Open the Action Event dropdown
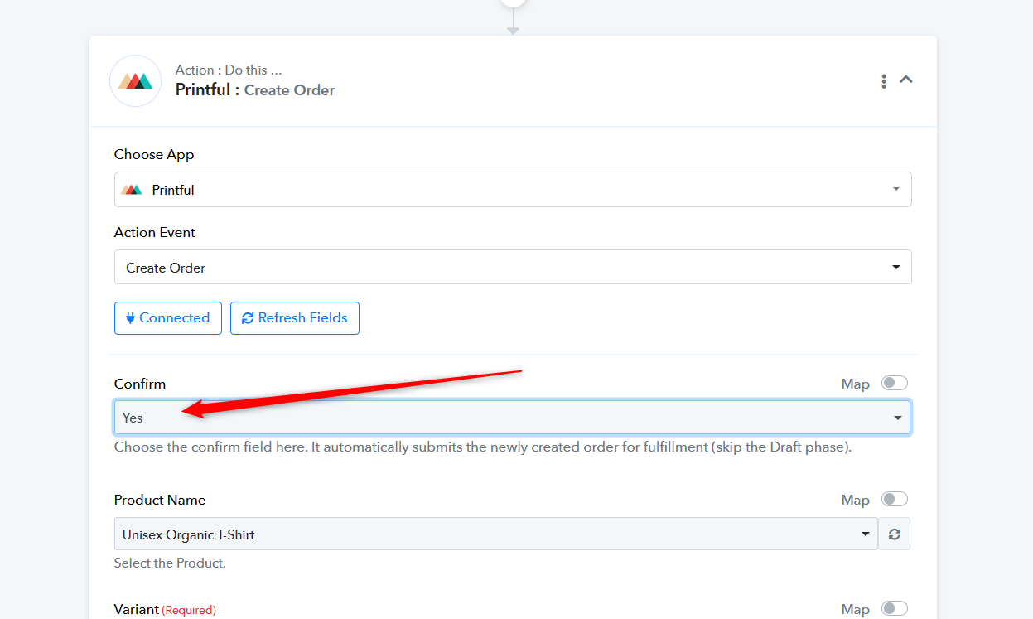Viewport: 1033px width, 619px height. 513,267
